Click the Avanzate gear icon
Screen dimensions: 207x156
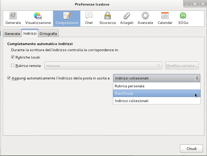(x=145, y=18)
